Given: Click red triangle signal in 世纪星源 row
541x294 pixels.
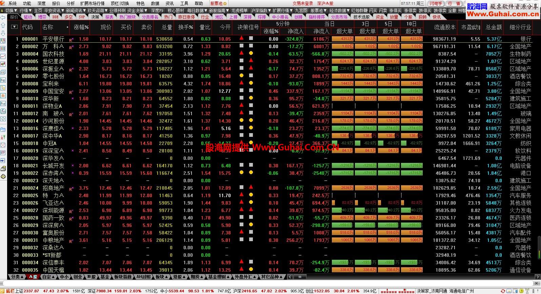Looking at the screenshot, I should point(251,61).
